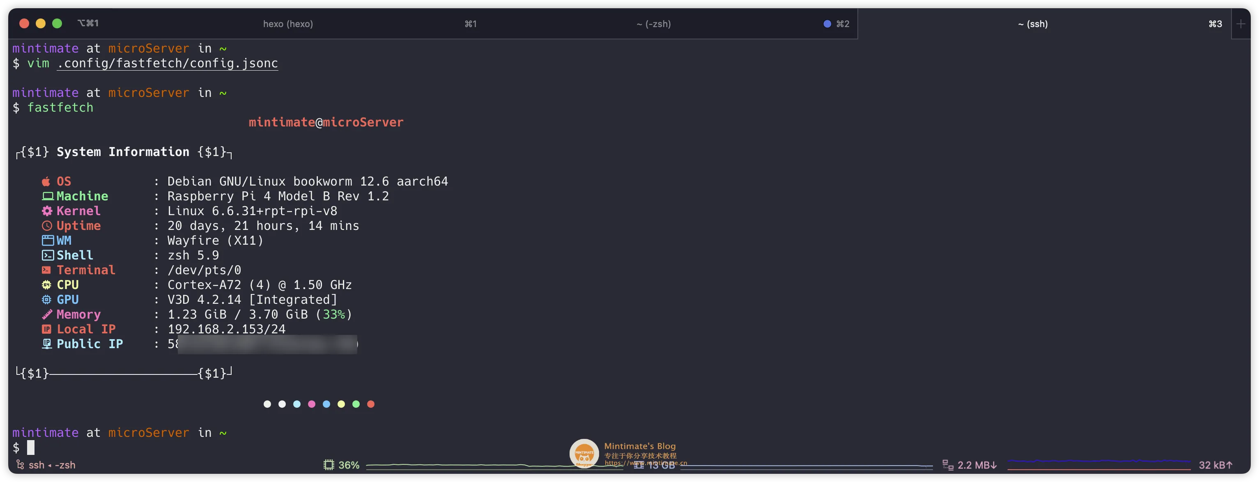
Task: Click the blue chip icon beside GPU
Action: point(46,299)
